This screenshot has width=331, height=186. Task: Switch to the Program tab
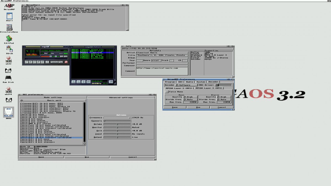[x=170, y=82]
